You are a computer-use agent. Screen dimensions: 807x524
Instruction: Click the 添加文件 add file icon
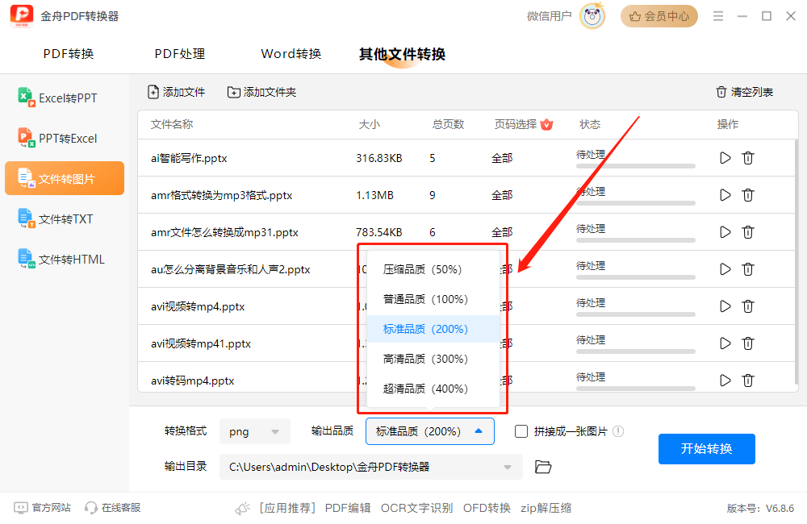click(153, 92)
